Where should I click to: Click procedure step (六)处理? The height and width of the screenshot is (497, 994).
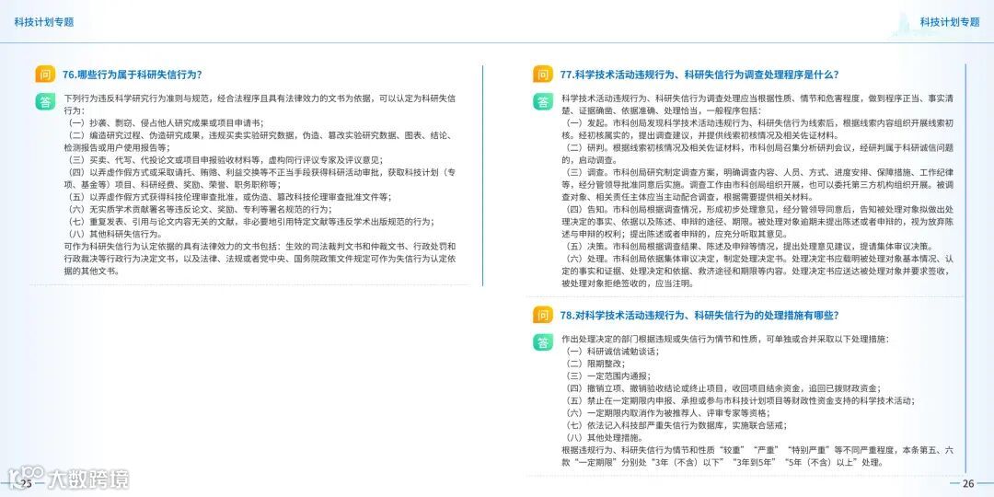tap(757, 271)
